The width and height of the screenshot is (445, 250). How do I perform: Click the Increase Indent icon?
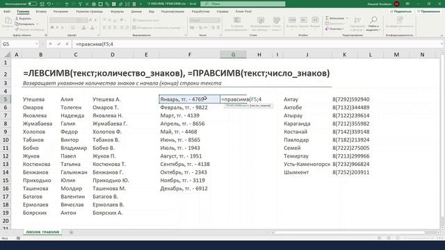[x=127, y=28]
